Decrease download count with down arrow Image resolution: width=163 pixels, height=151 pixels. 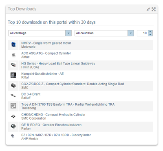pyautogui.click(x=150, y=35)
